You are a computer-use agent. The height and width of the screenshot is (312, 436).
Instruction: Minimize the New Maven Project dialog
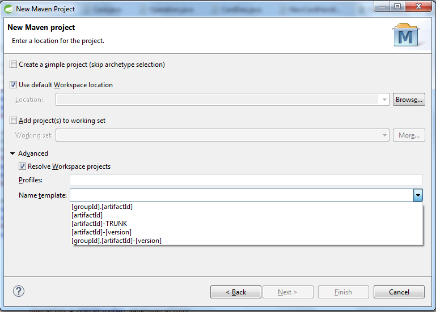click(x=382, y=6)
